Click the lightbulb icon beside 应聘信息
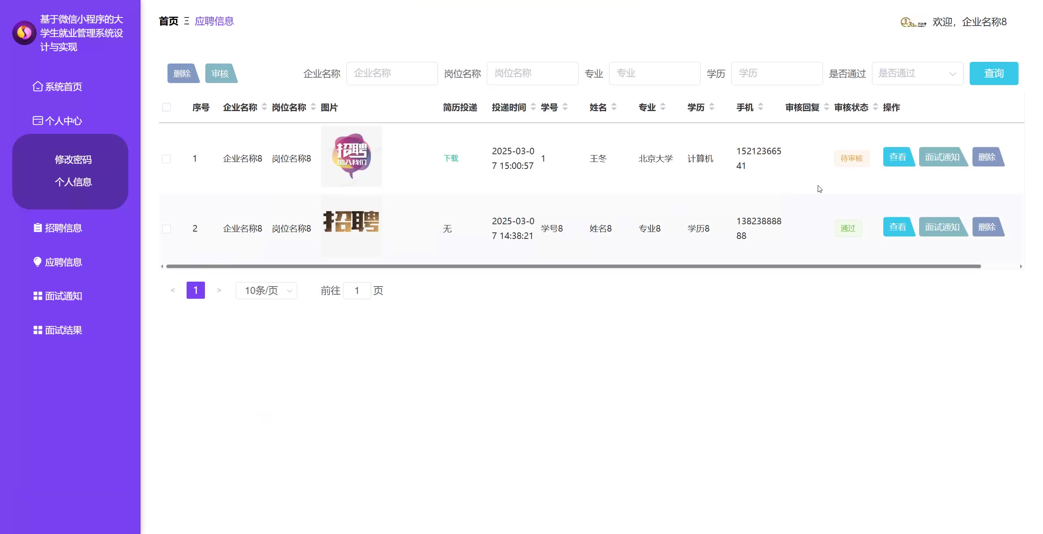Image resolution: width=1043 pixels, height=534 pixels. pyautogui.click(x=37, y=262)
